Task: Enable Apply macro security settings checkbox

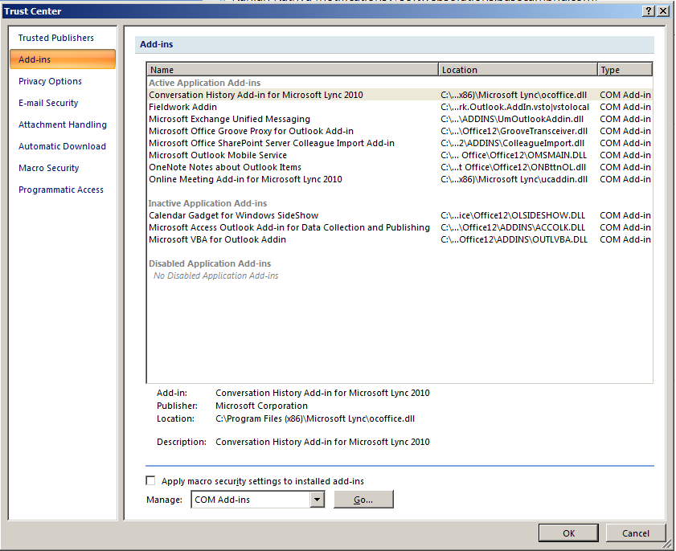Action: coord(150,480)
